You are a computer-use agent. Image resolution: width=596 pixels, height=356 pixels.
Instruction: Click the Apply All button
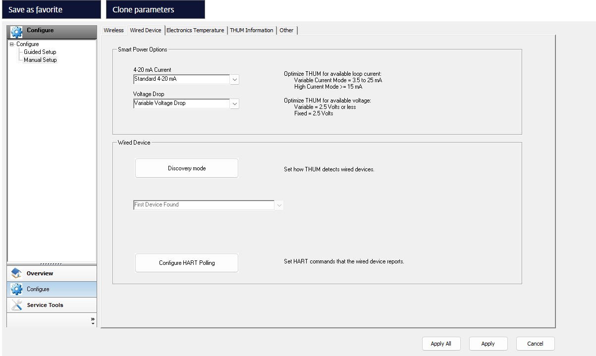441,344
